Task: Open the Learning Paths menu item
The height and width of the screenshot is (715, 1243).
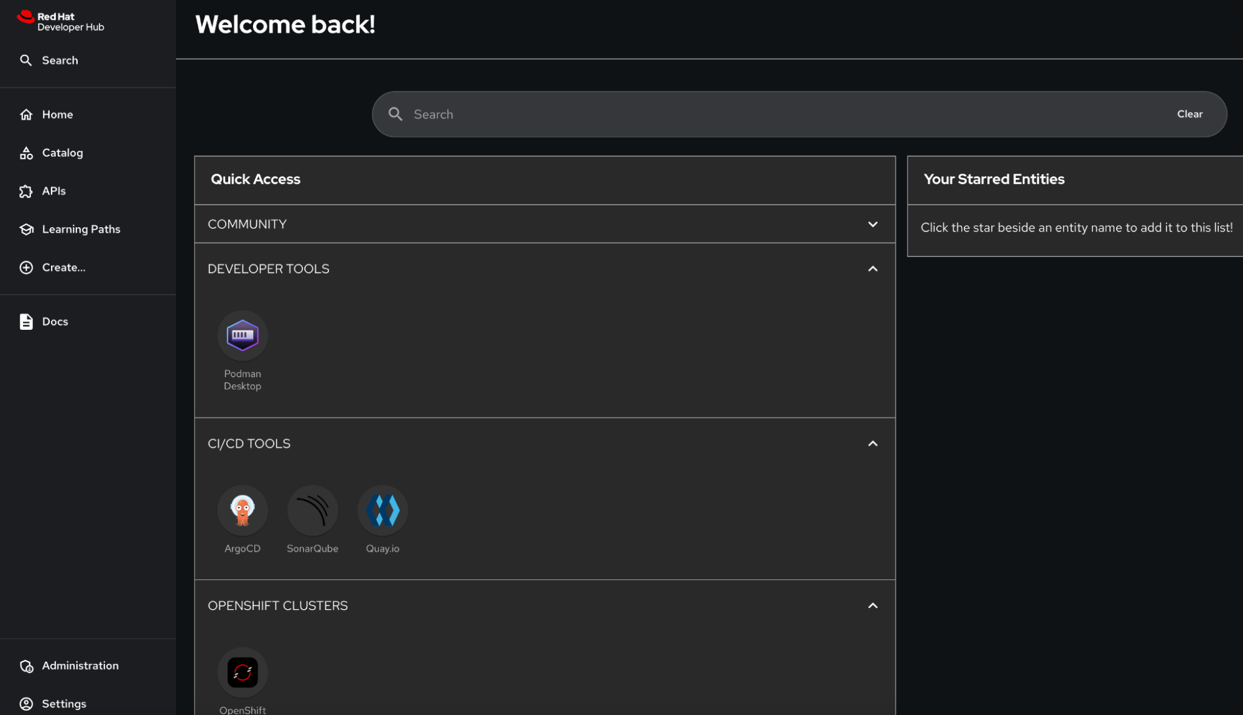Action: click(88, 230)
